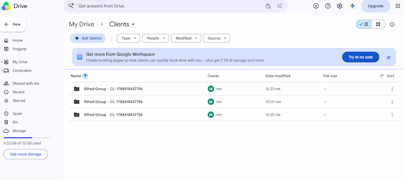The height and width of the screenshot is (180, 404).
Task: Open Spam in the sidebar
Action: (x=18, y=114)
